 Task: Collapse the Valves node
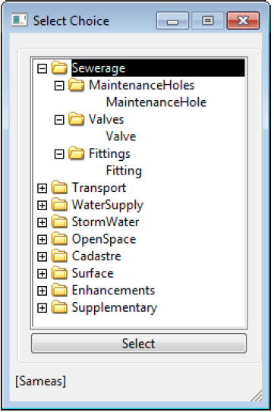pos(59,120)
